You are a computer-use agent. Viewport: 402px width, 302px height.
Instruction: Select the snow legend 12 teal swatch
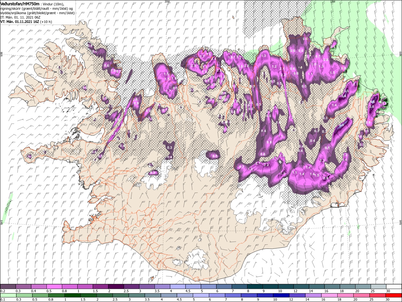coord(301,286)
